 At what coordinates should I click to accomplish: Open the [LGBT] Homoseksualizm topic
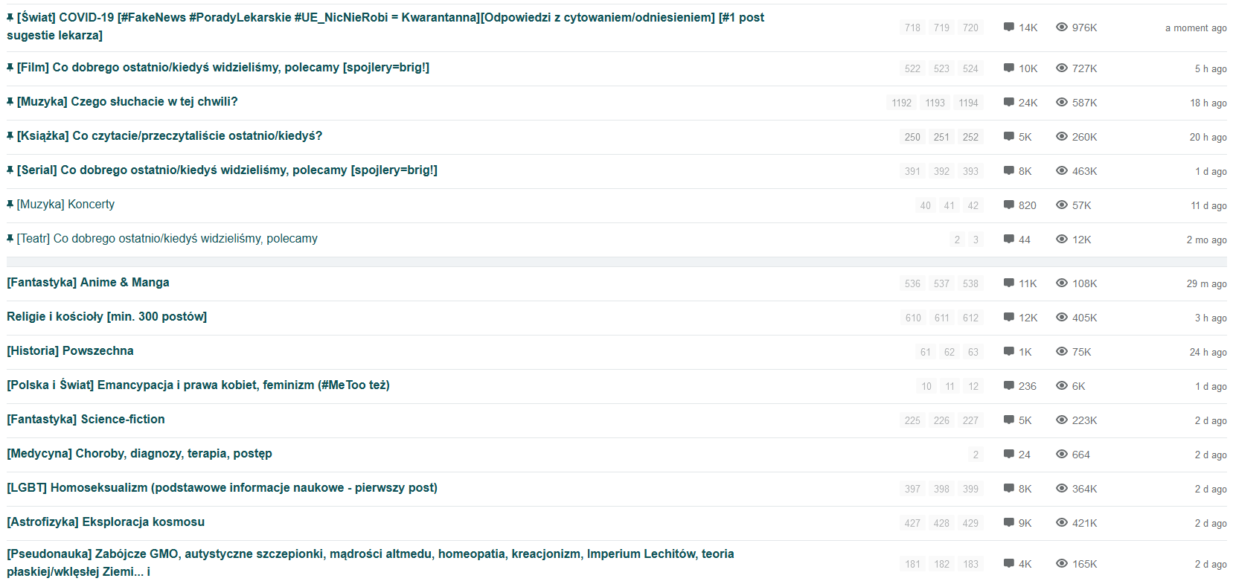(x=222, y=487)
